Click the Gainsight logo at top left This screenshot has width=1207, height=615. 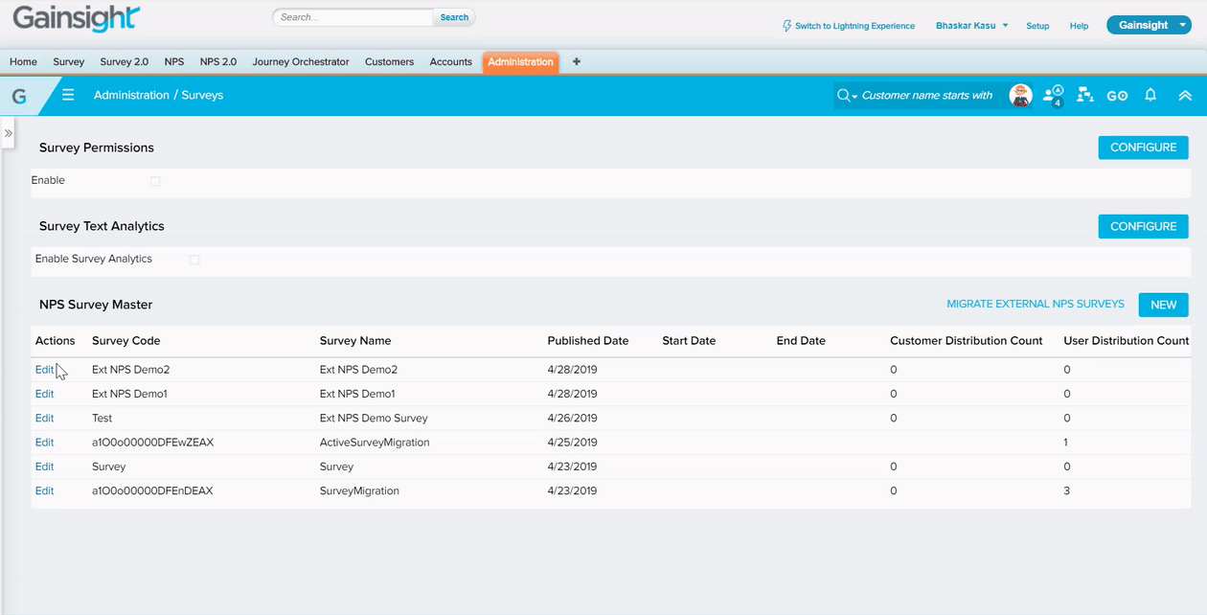pyautogui.click(x=77, y=18)
